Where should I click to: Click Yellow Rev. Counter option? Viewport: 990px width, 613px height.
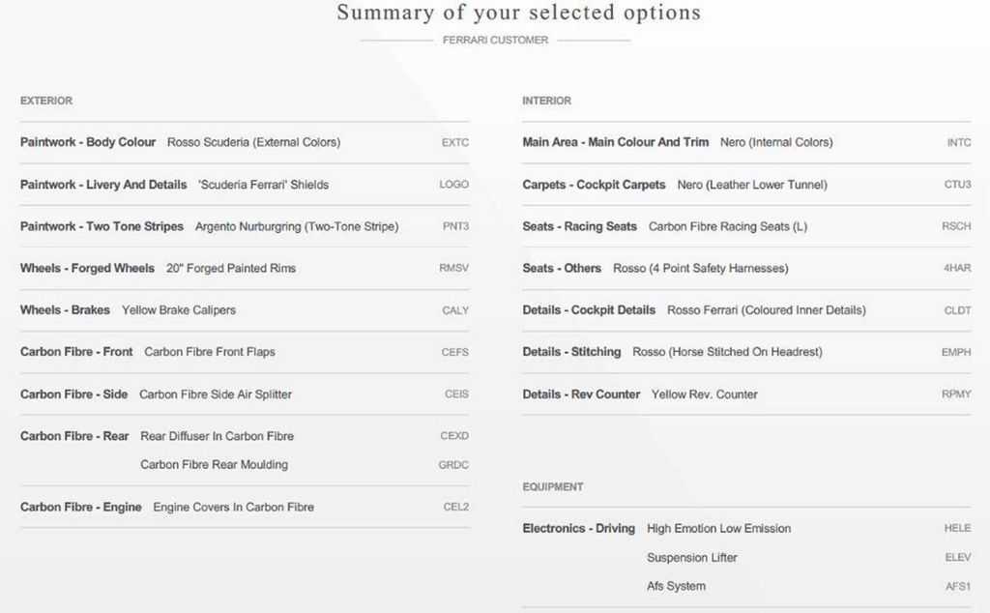pos(704,394)
